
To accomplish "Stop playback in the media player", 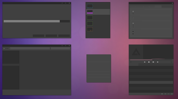I will point(149,62).
